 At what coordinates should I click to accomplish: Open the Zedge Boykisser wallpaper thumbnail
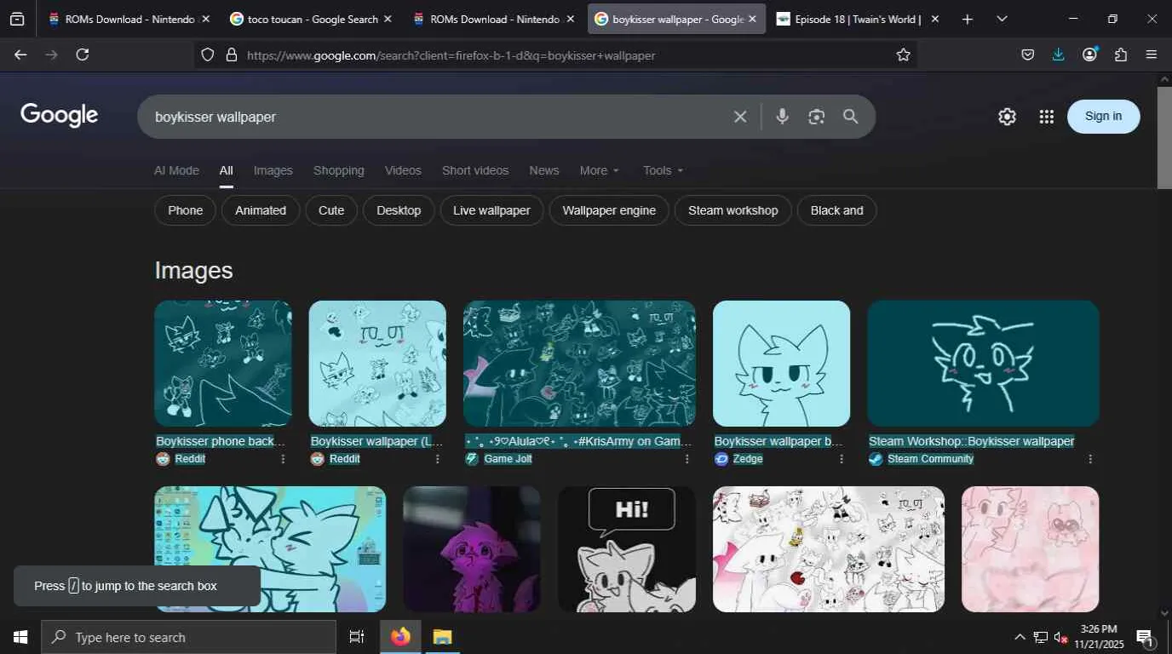(781, 364)
